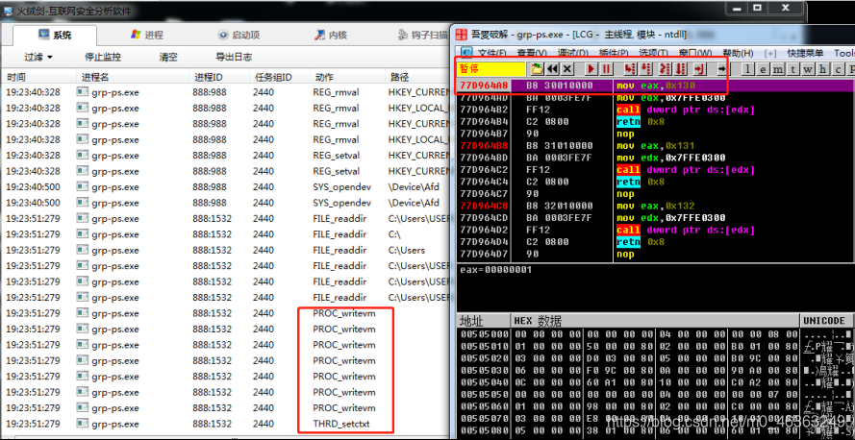Click the HEX 数据 header in dump pane
Image resolution: width=855 pixels, height=440 pixels.
[655, 320]
